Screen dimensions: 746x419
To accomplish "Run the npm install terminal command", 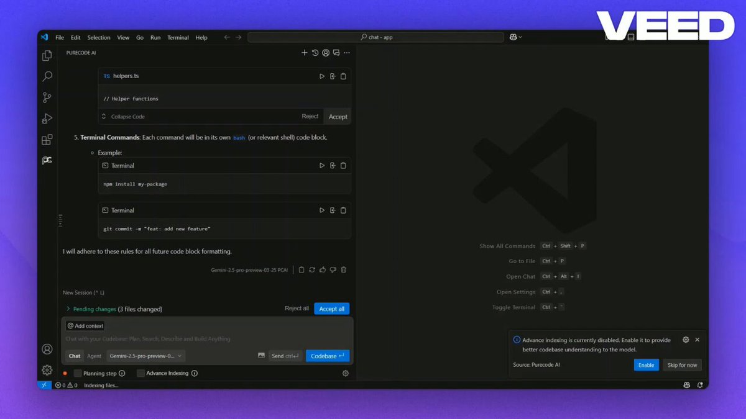I will tap(322, 166).
